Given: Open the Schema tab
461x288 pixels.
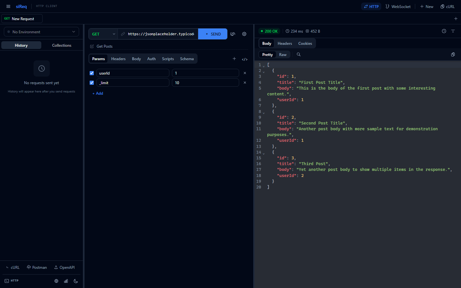Looking at the screenshot, I should click(187, 59).
